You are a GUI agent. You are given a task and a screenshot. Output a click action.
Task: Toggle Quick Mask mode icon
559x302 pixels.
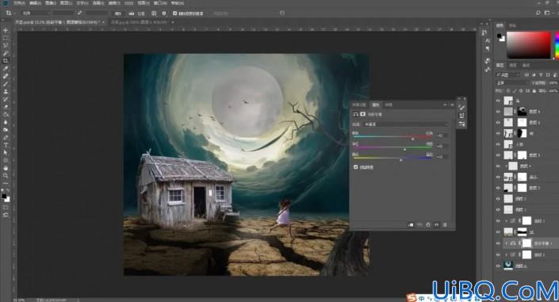pos(6,207)
